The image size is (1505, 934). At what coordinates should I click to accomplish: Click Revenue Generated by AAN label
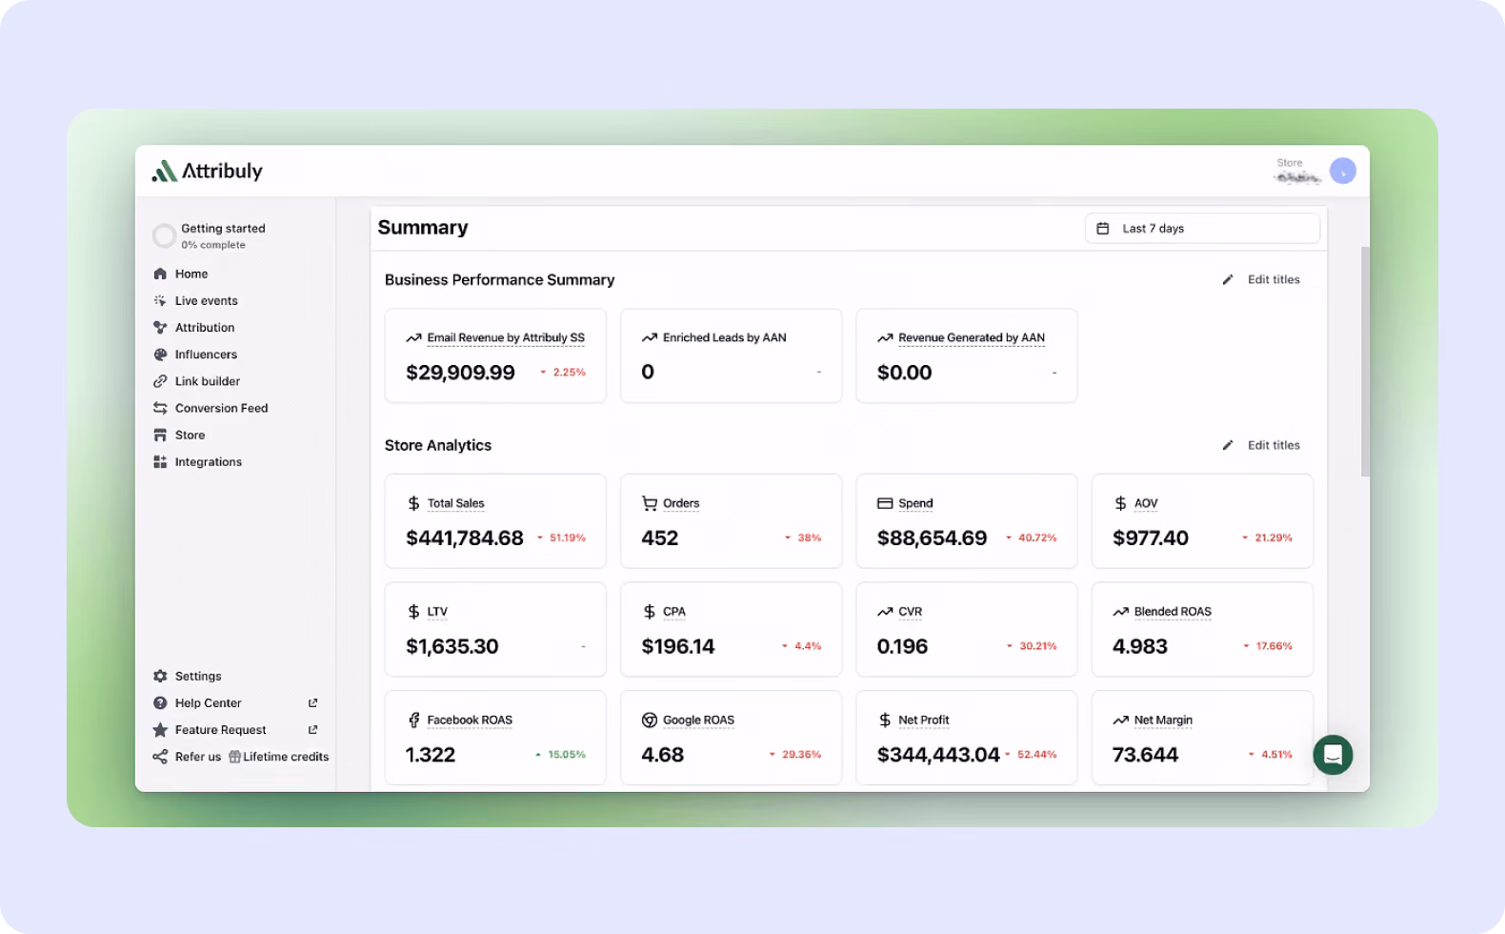pos(972,337)
